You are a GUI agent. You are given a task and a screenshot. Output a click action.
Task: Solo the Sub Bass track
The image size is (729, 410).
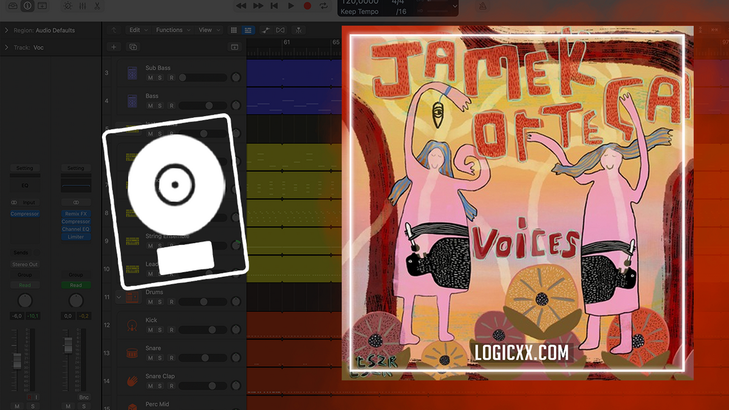click(160, 78)
